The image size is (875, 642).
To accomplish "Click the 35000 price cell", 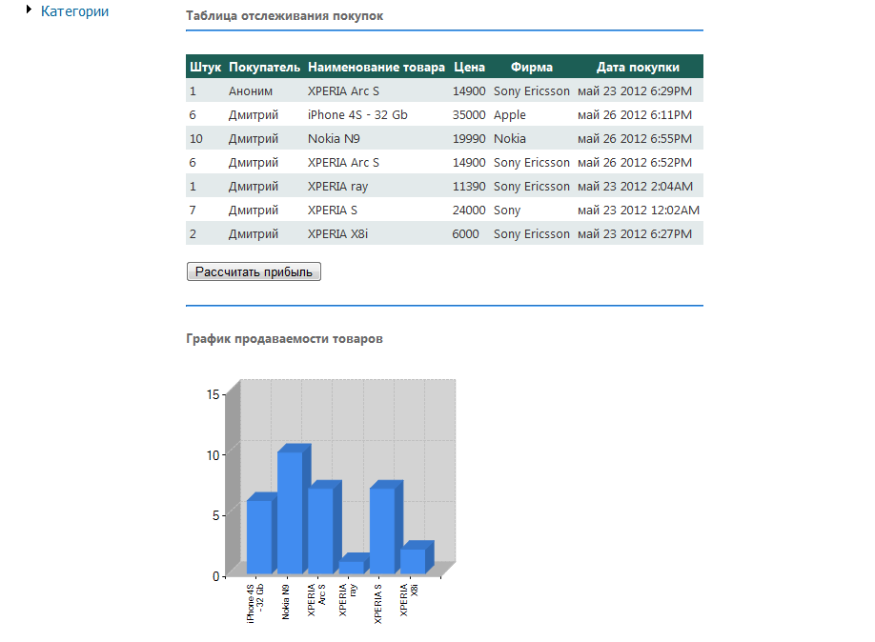I will click(x=469, y=115).
